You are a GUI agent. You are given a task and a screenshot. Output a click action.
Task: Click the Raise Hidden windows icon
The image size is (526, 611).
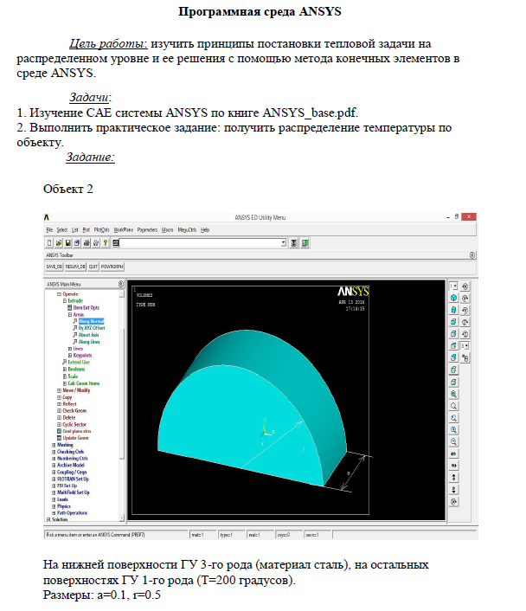(x=294, y=243)
